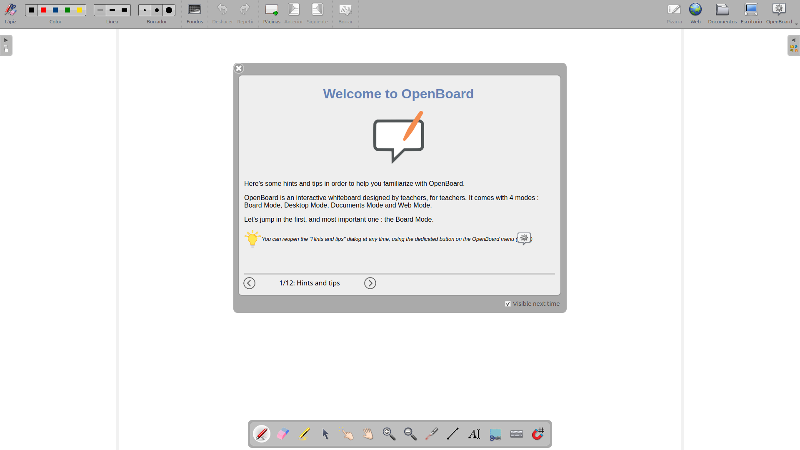
Task: Click the Welcome to OpenBoard heading
Action: coord(398,94)
